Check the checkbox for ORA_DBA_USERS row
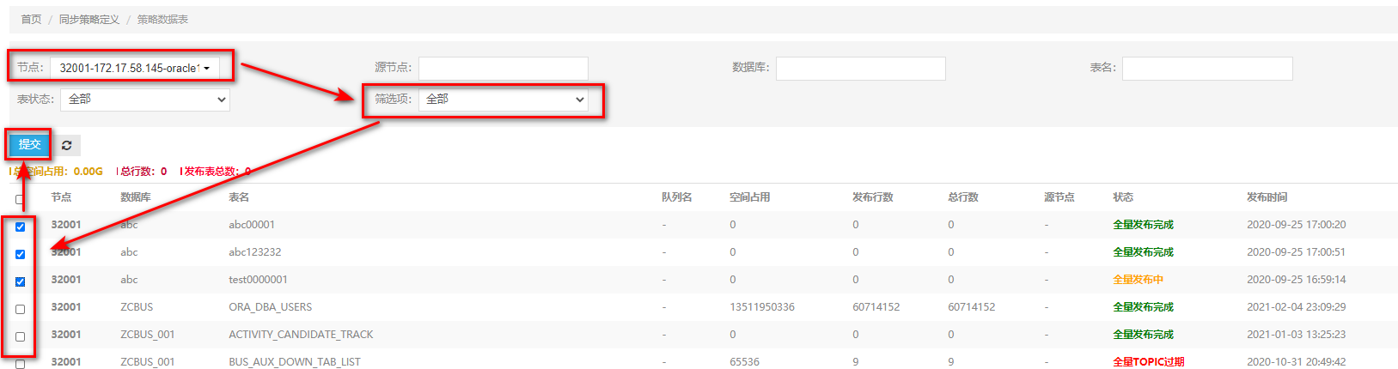The image size is (1398, 369). tap(20, 309)
